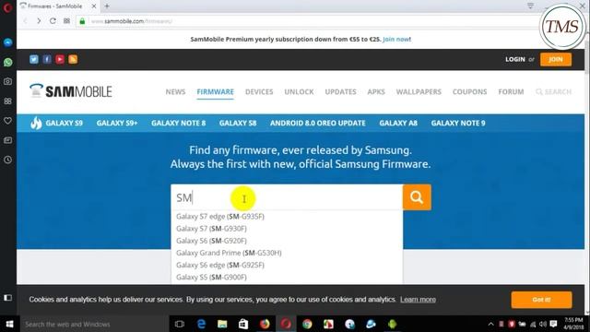Open SamMobile Twitter page
The image size is (590, 332).
tap(34, 59)
